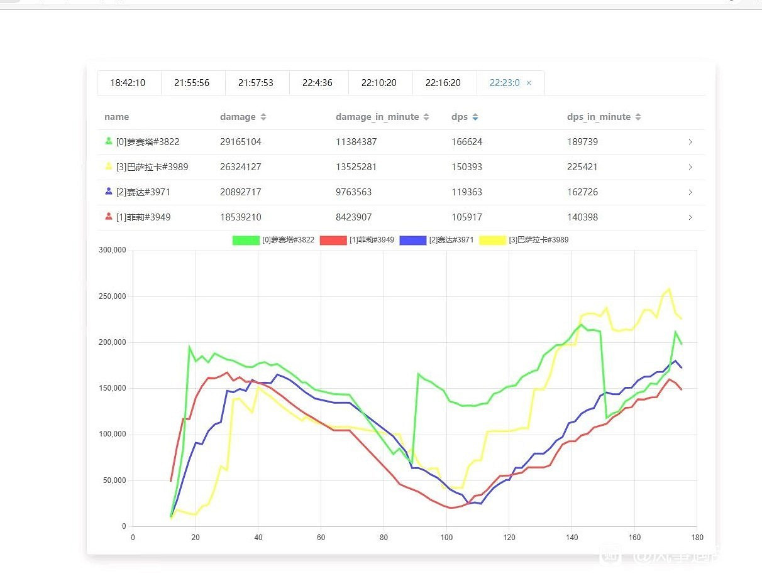762x574 pixels.
Task: Open the 22:4:36 tab
Action: (317, 83)
